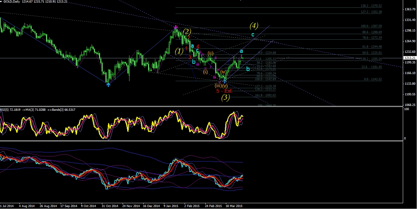Screen dimensions: 417x209
Task: Click Fibonacci level 23.6 - 1205.33
Action: click(266, 59)
